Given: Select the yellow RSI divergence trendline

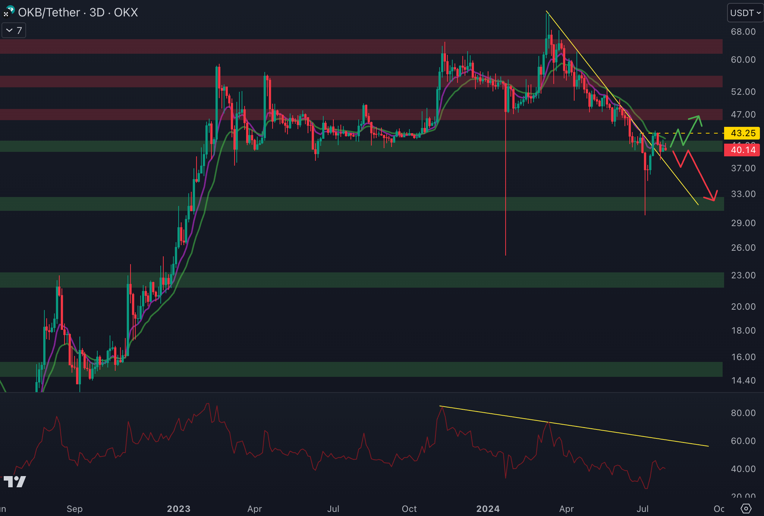Looking at the screenshot, I should point(597,429).
